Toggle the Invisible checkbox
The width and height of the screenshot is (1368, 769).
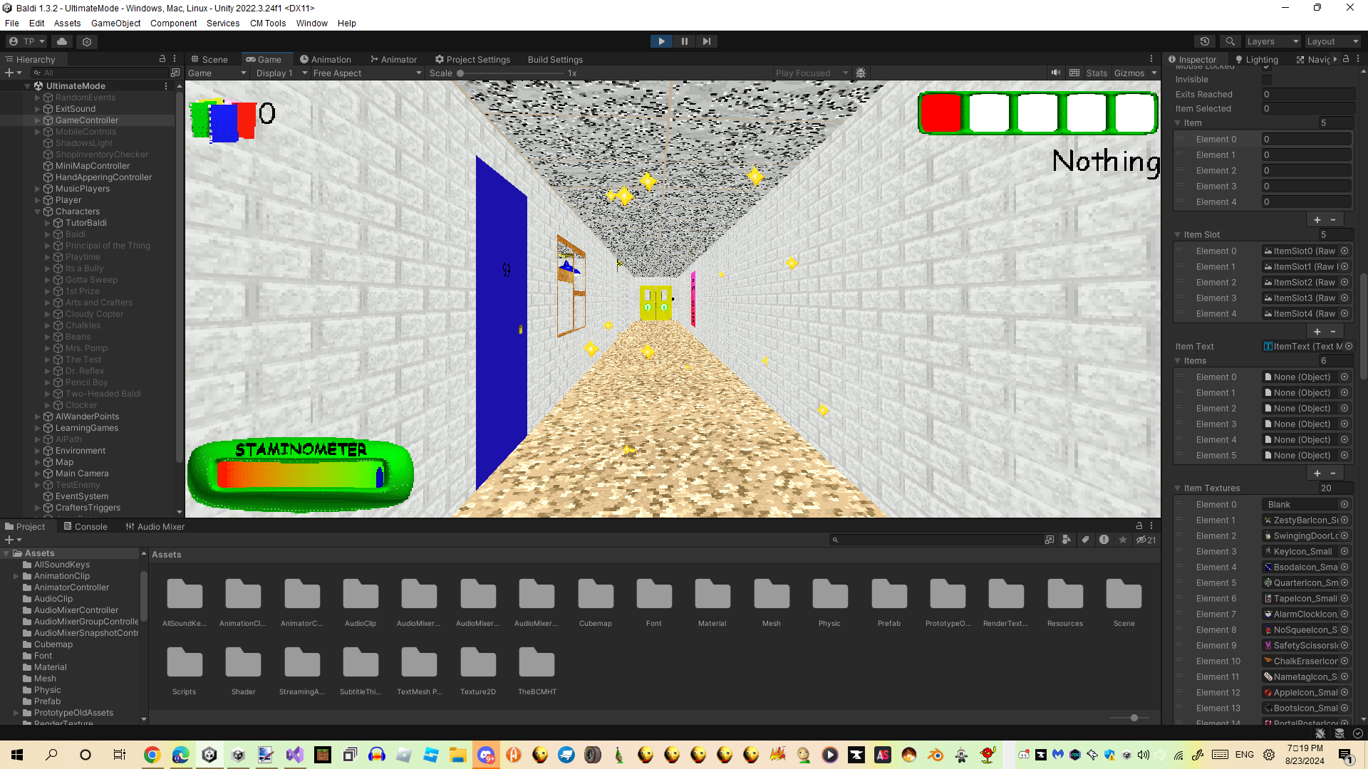point(1266,80)
